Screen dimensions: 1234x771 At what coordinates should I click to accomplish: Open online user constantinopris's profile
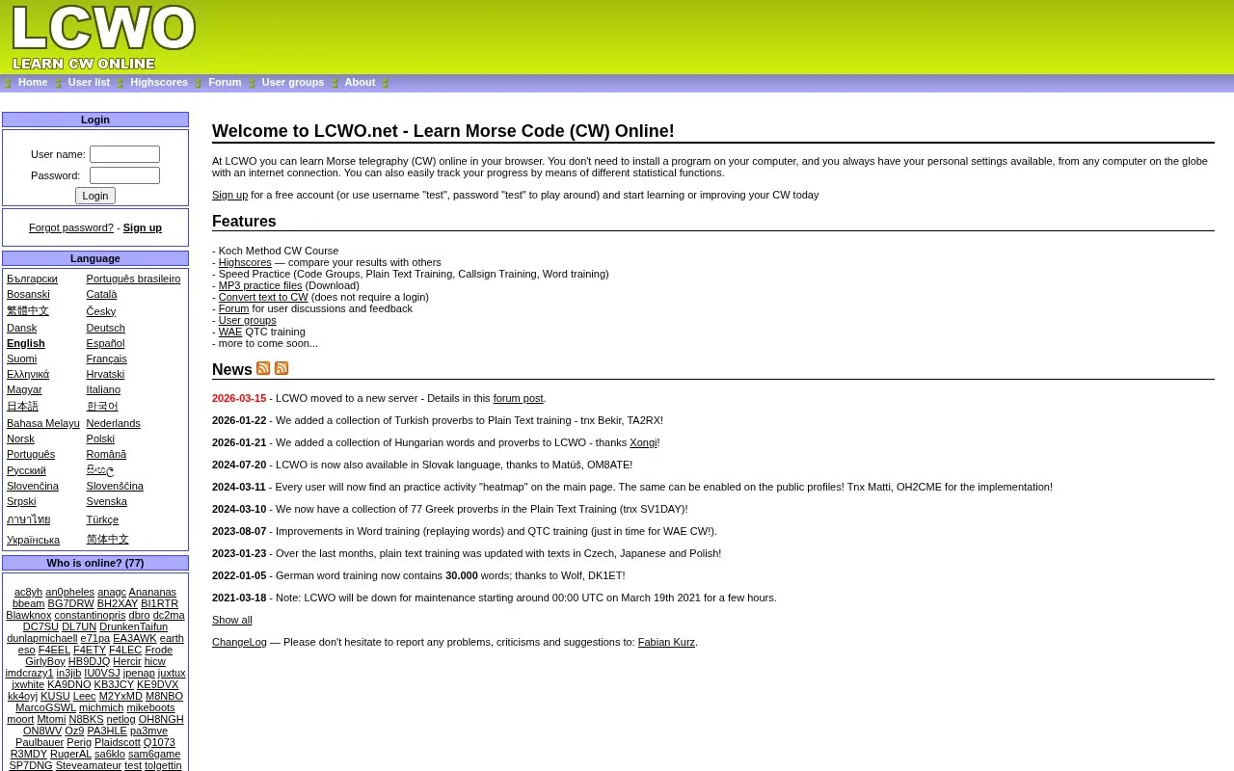coord(90,615)
